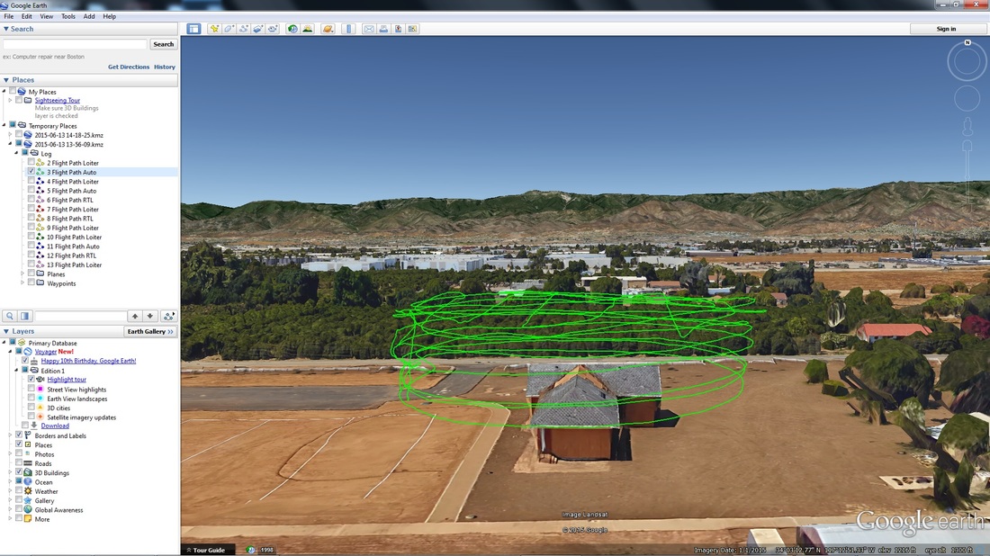
Task: Click into the Search input field
Action: (x=75, y=44)
